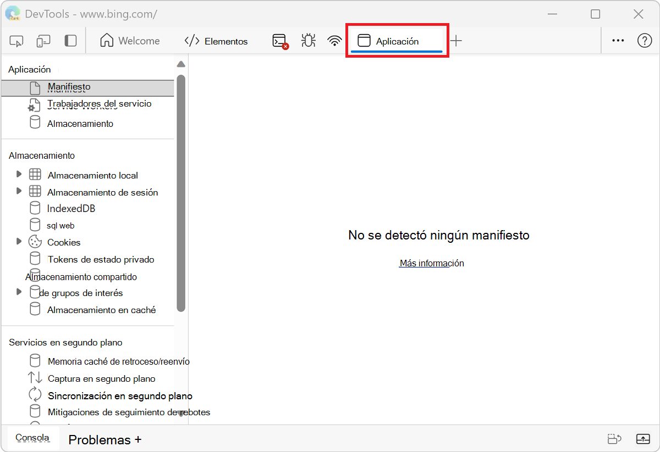Screen dimensions: 660x452
Task: Open the Consola drawer tab
Action: click(x=32, y=438)
